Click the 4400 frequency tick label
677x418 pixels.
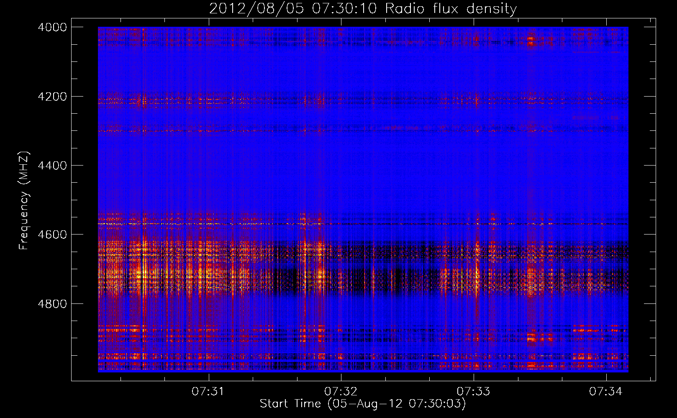coord(52,166)
